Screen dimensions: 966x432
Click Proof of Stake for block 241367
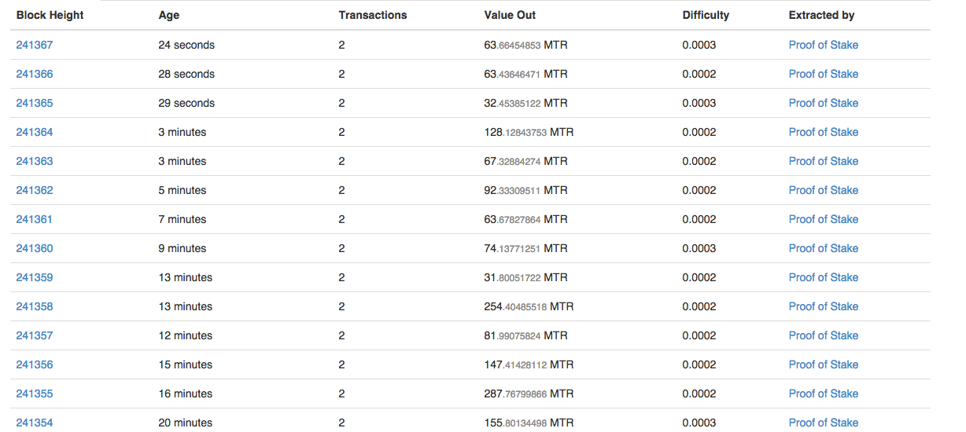[824, 45]
